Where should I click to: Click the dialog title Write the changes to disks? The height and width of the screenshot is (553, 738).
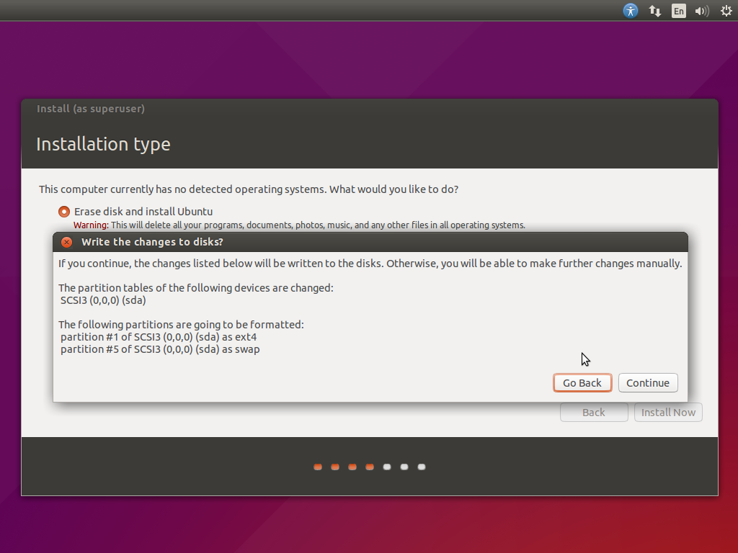tap(152, 242)
